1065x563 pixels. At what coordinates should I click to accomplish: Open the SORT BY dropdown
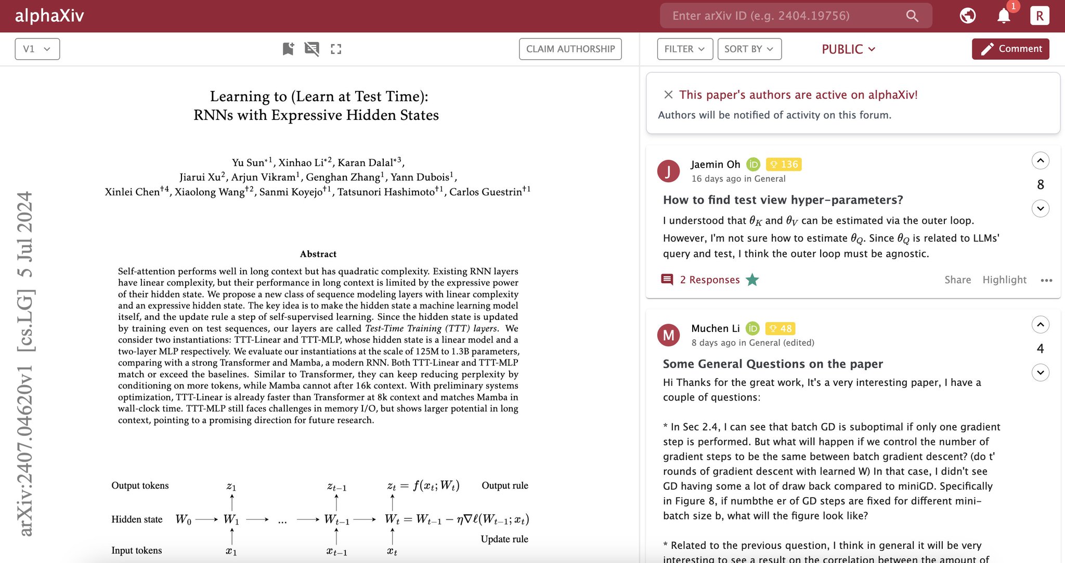[x=749, y=49]
